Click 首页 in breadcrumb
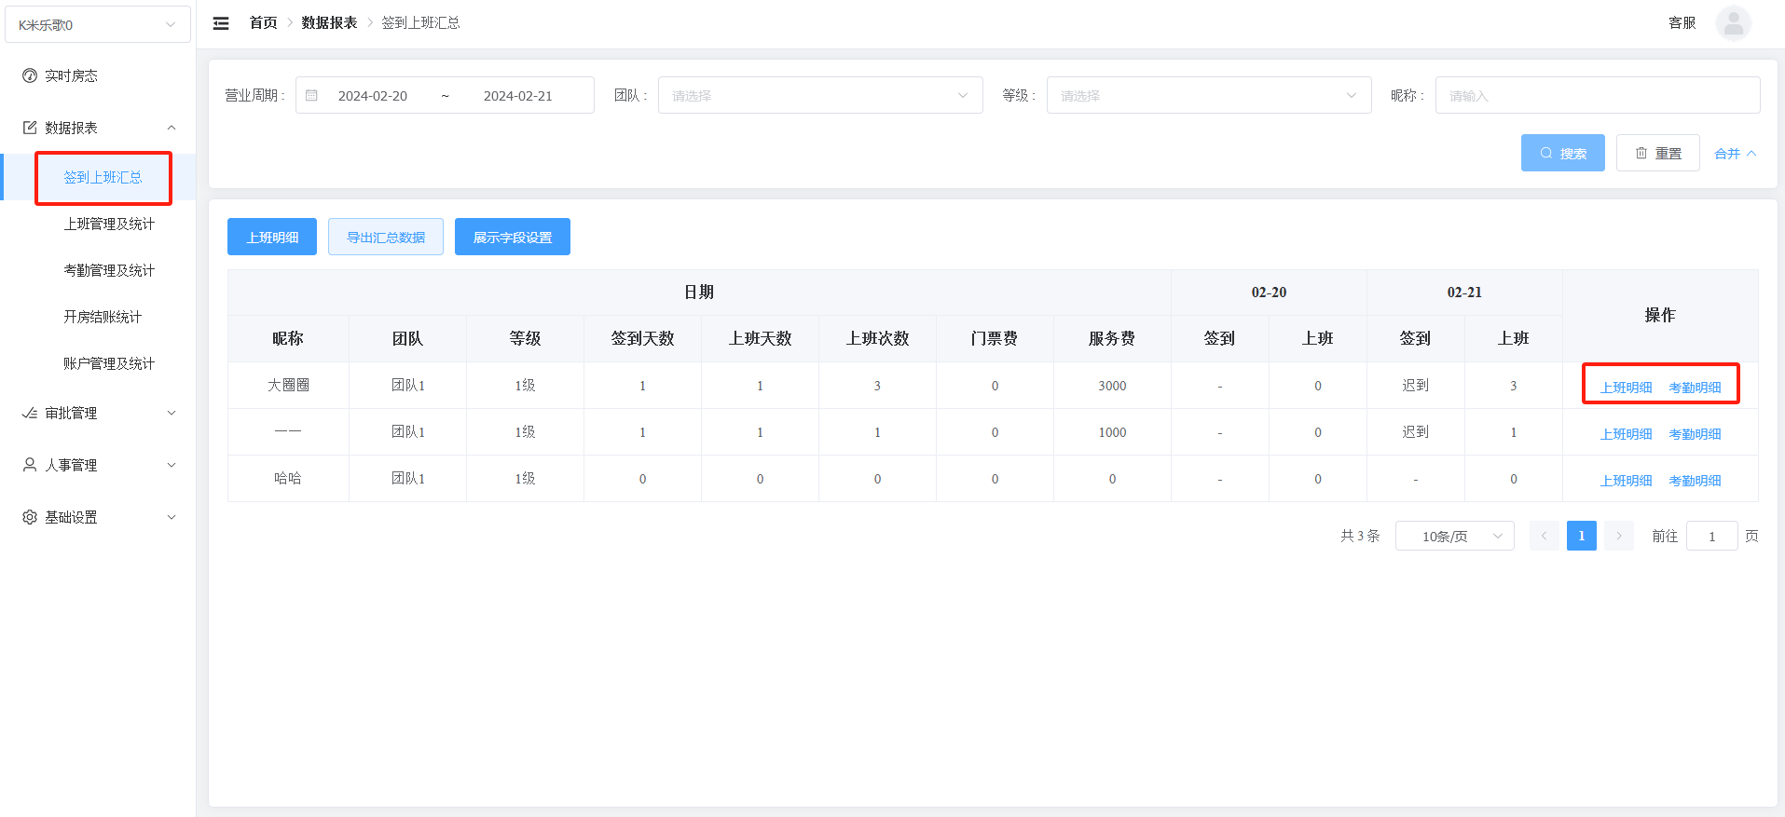 pos(263,22)
